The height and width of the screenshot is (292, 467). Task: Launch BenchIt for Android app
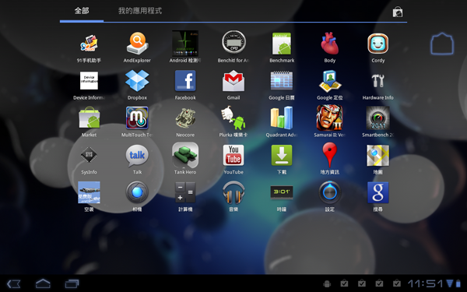tap(233, 43)
